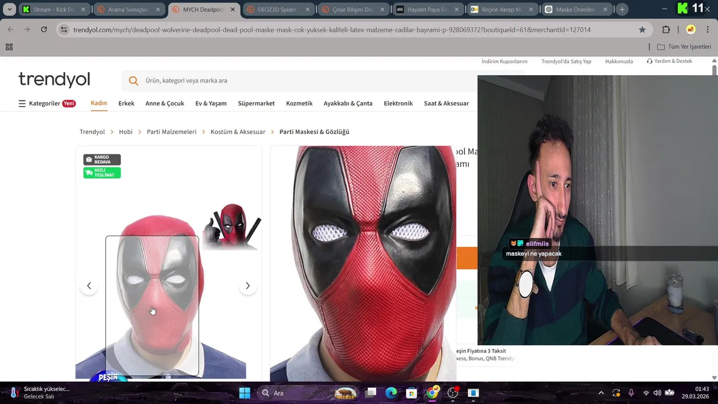
Task: Click the browser address bar URL
Action: tap(332, 30)
